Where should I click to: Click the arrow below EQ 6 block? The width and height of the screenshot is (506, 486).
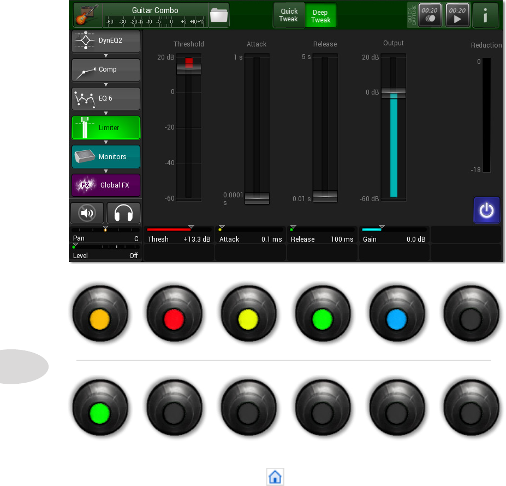pyautogui.click(x=106, y=113)
